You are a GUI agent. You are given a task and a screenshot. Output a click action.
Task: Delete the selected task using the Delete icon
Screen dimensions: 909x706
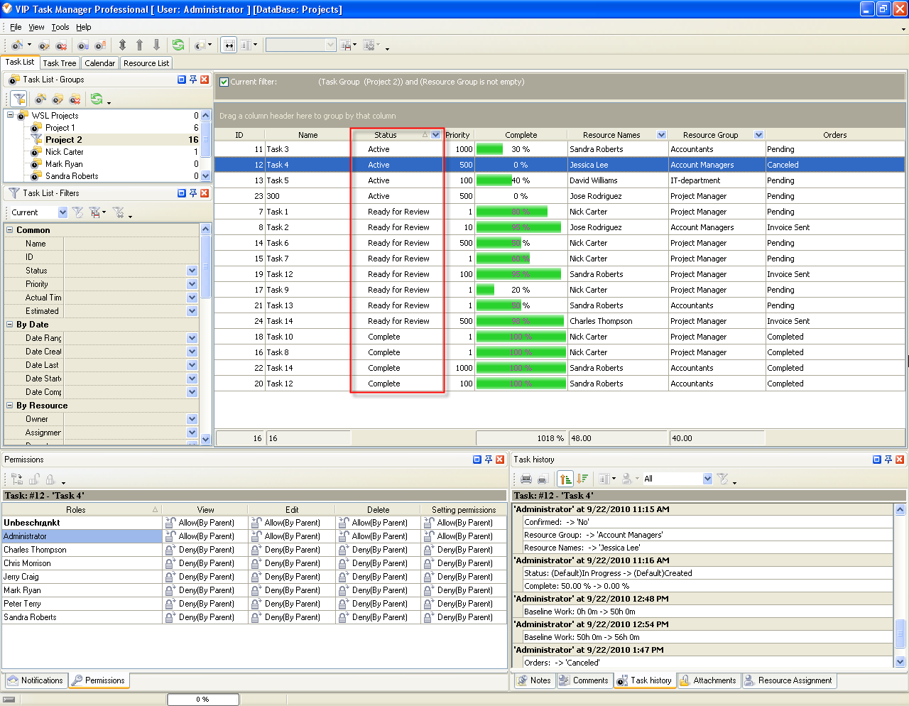point(62,43)
